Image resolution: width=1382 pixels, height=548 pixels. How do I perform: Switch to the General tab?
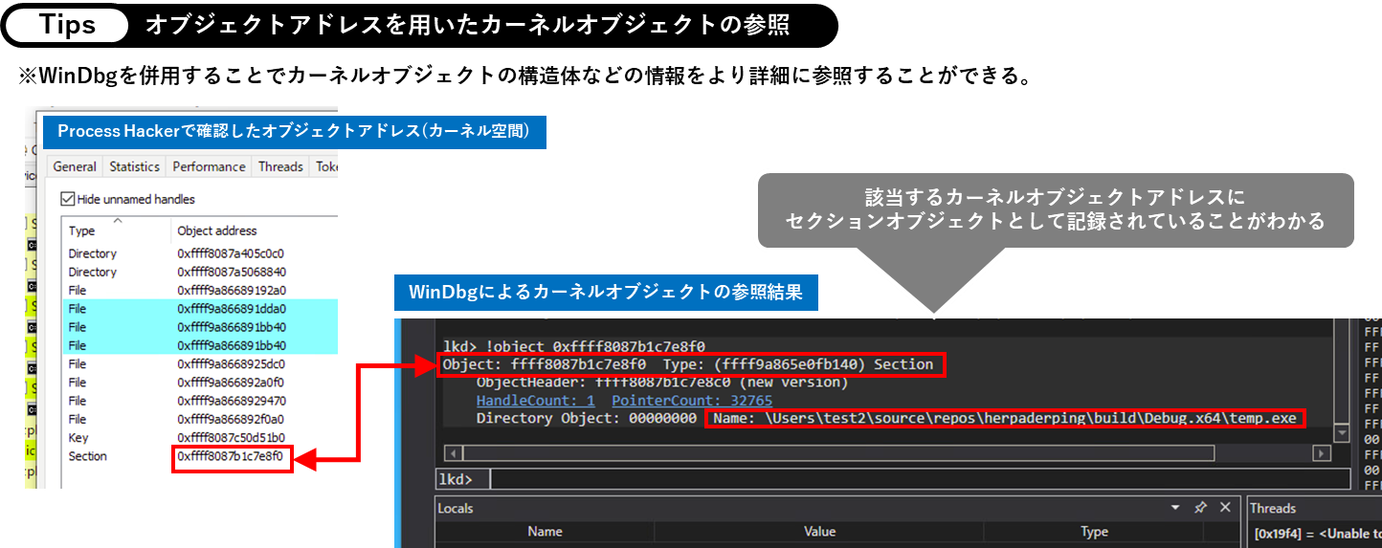[75, 166]
